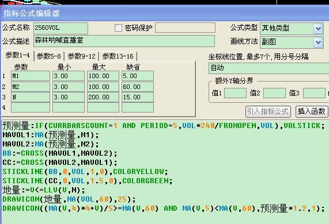Click the 公式描述 text field
This screenshot has width=329, height=224.
pos(124,41)
